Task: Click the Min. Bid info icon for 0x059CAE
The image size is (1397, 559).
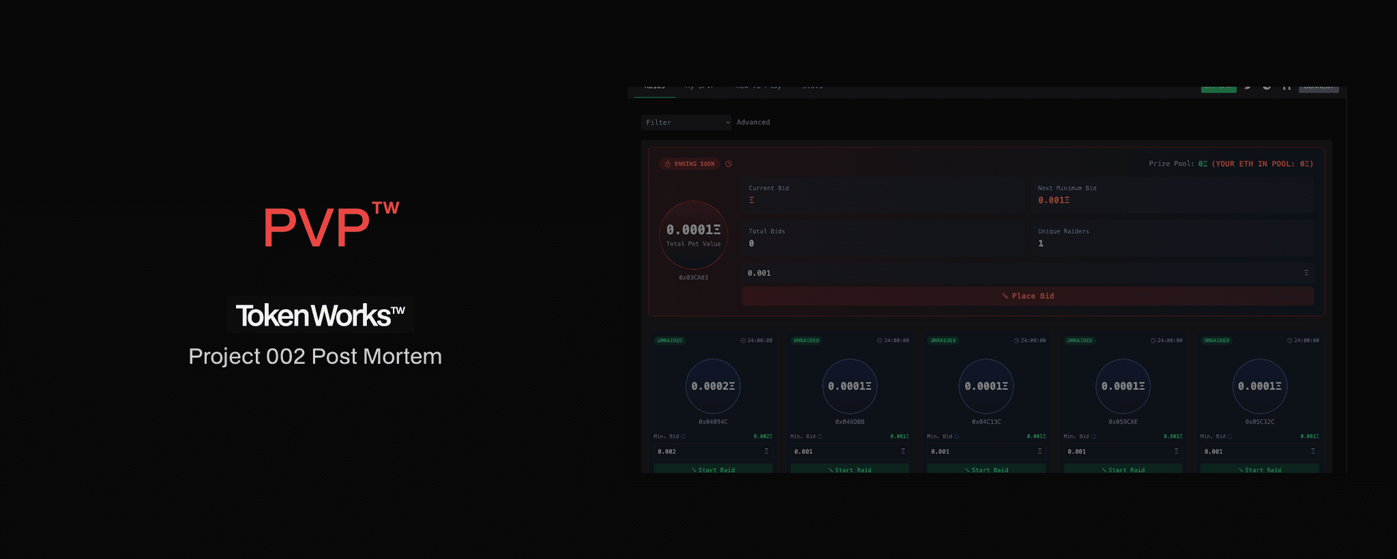Action: [1093, 437]
